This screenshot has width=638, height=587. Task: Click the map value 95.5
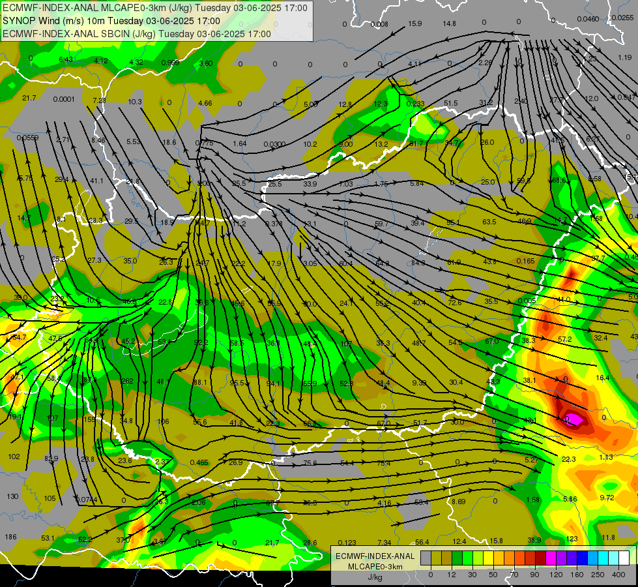[x=237, y=383]
